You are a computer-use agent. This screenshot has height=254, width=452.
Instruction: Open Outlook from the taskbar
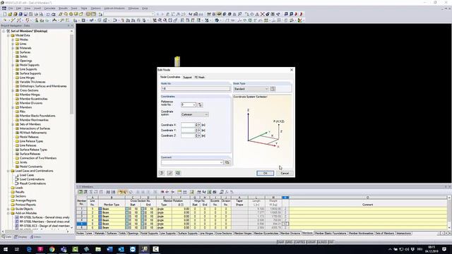pos(121,249)
